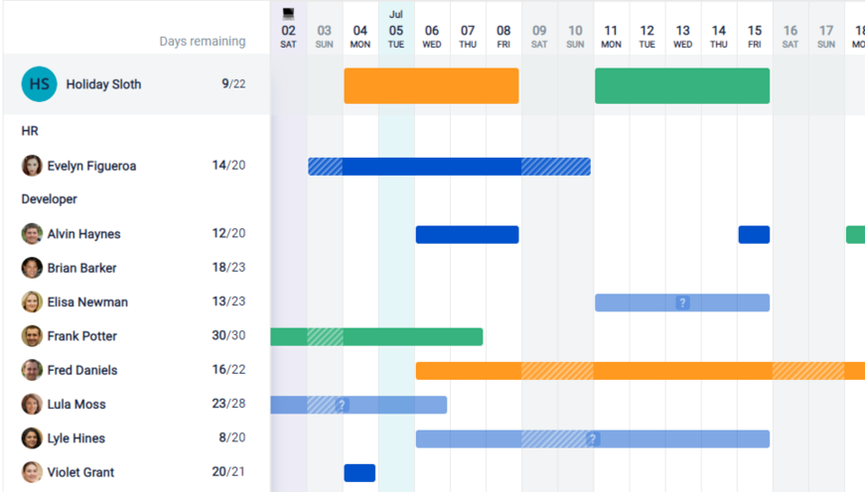This screenshot has width=865, height=492.
Task: Open Fred Daniels's employee name link
Action: click(81, 370)
